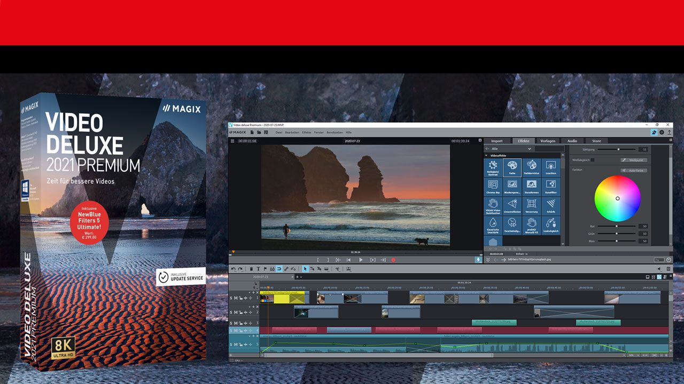Solo track 1 using its S button
This screenshot has height=384, width=684.
pos(231,298)
